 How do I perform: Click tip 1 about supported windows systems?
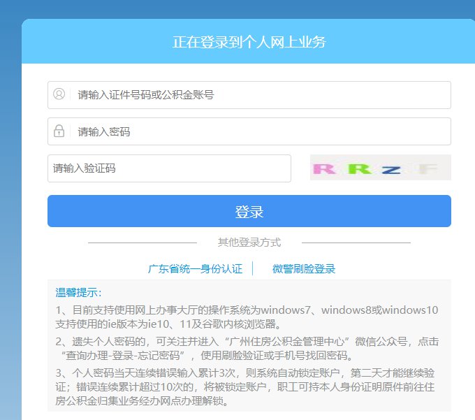(247, 317)
